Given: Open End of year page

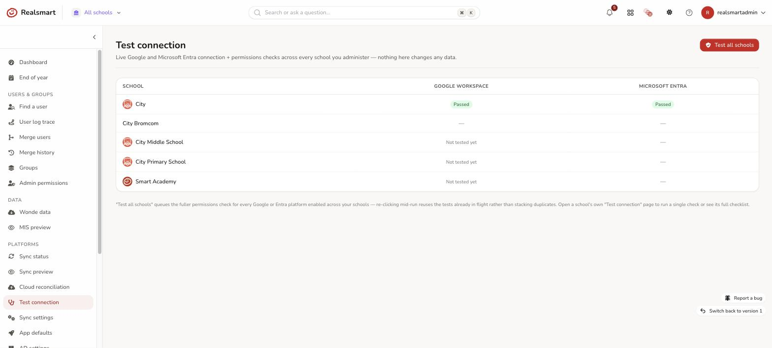Looking at the screenshot, I should pos(48,77).
